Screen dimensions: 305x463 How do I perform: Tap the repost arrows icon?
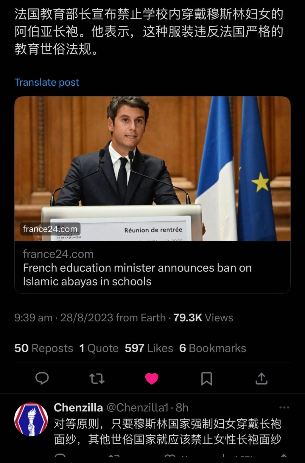(97, 379)
